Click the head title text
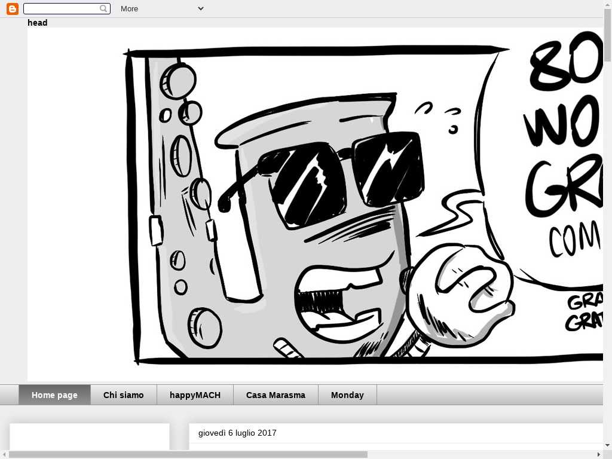Screen dimensions: 612x459 pyautogui.click(x=37, y=23)
